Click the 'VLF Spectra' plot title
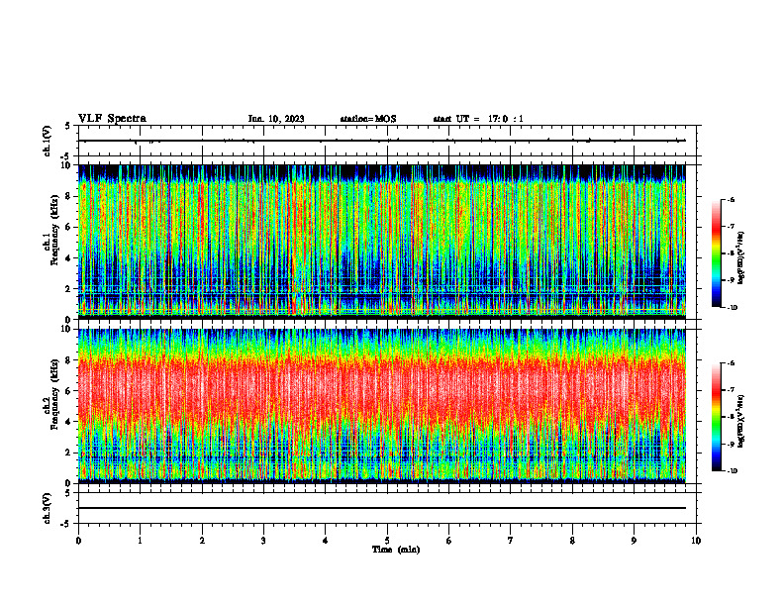Viewport: 784px width, 606px height. [112, 119]
